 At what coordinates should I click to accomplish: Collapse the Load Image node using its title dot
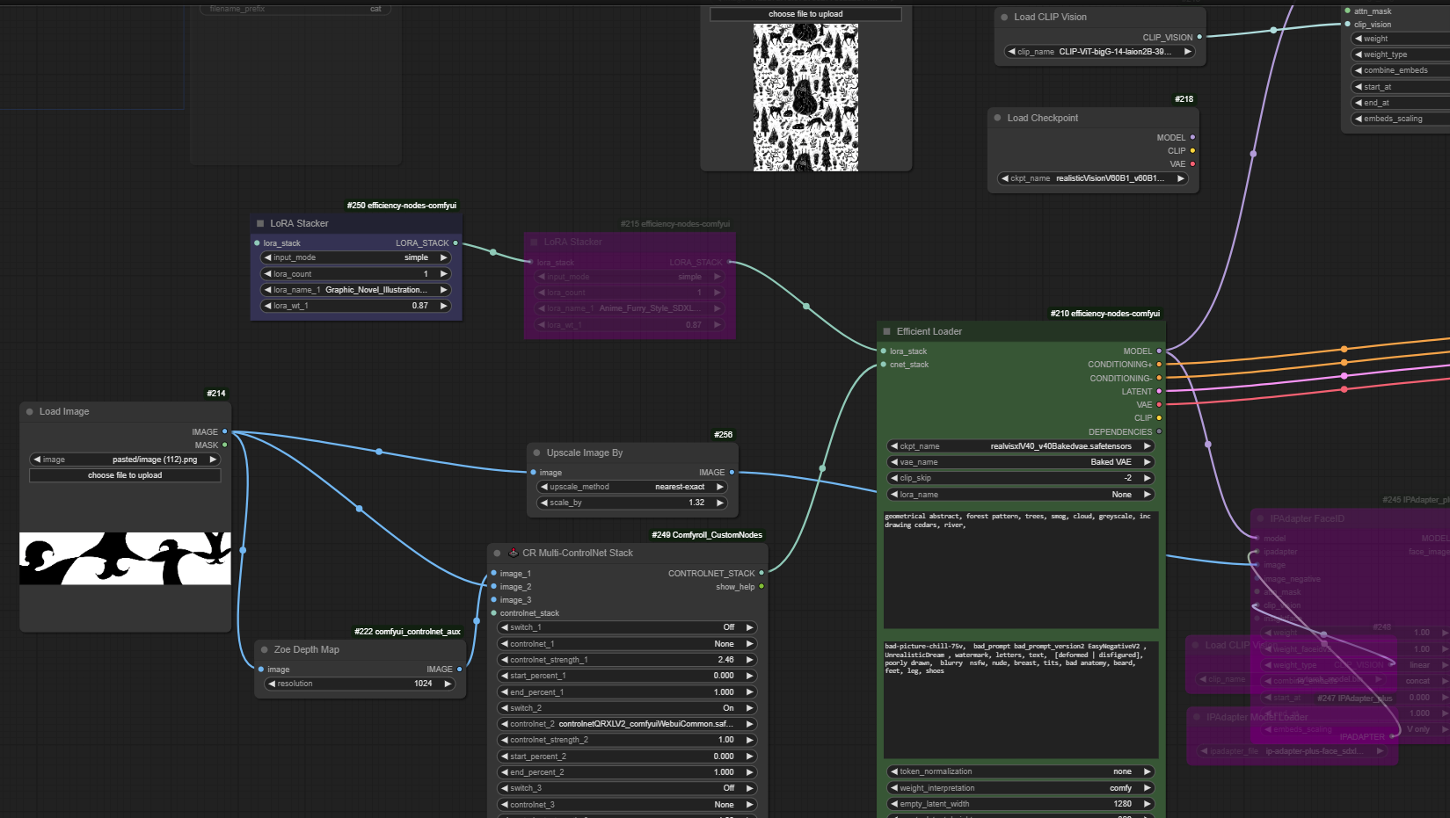pyautogui.click(x=30, y=412)
